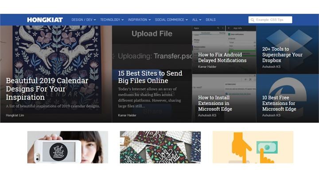Expand the Design / Dev dropdown menu
This screenshot has width=319, height=179.
click(x=84, y=20)
